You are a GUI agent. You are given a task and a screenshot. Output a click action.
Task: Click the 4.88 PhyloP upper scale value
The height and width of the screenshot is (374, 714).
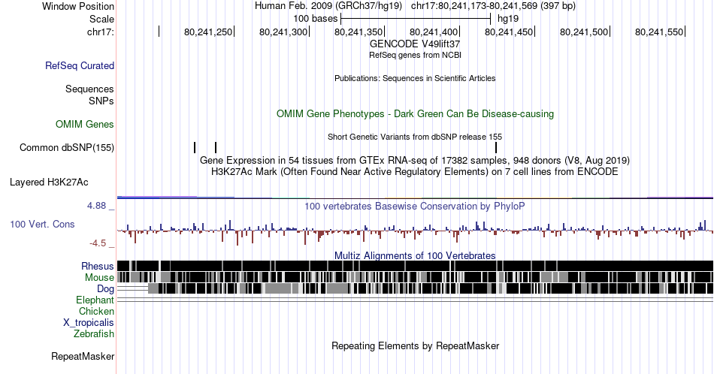click(96, 206)
